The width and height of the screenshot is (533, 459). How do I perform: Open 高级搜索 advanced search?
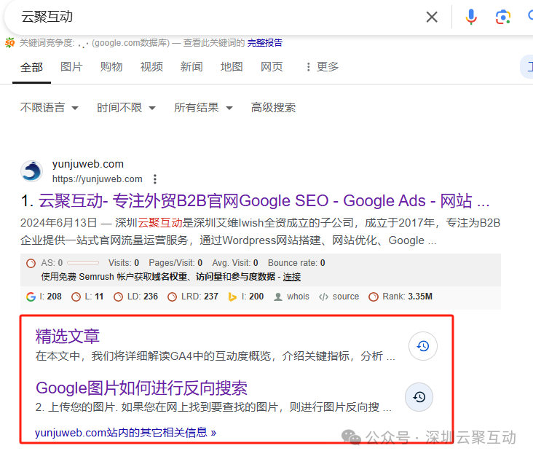(x=273, y=108)
